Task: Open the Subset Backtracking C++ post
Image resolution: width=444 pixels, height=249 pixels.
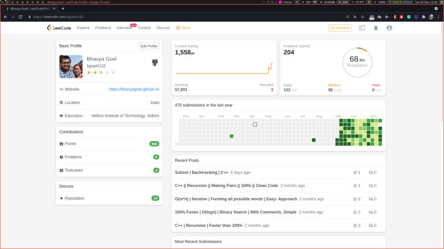Action: [201, 172]
